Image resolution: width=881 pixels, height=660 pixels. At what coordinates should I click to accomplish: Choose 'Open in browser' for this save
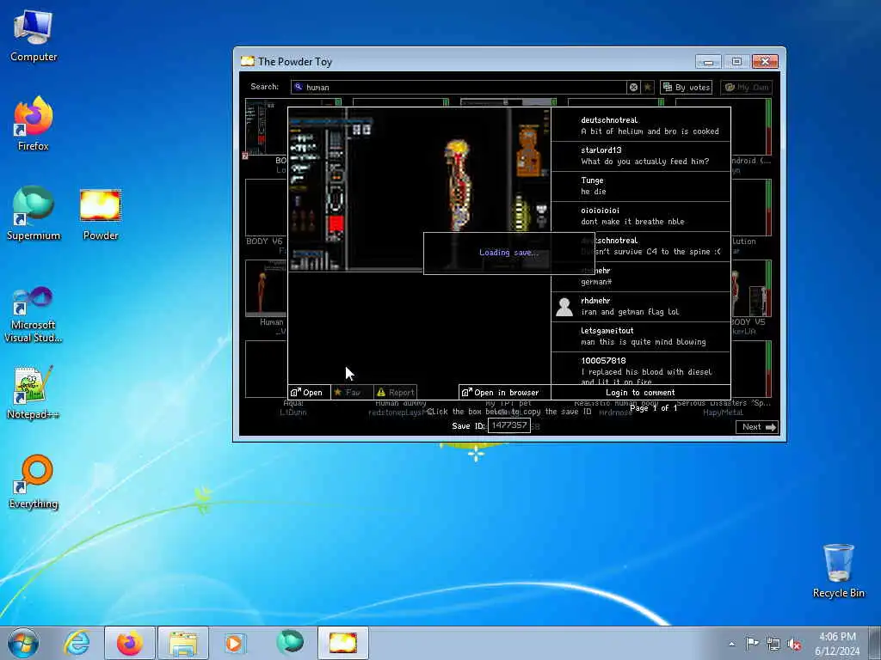504,392
